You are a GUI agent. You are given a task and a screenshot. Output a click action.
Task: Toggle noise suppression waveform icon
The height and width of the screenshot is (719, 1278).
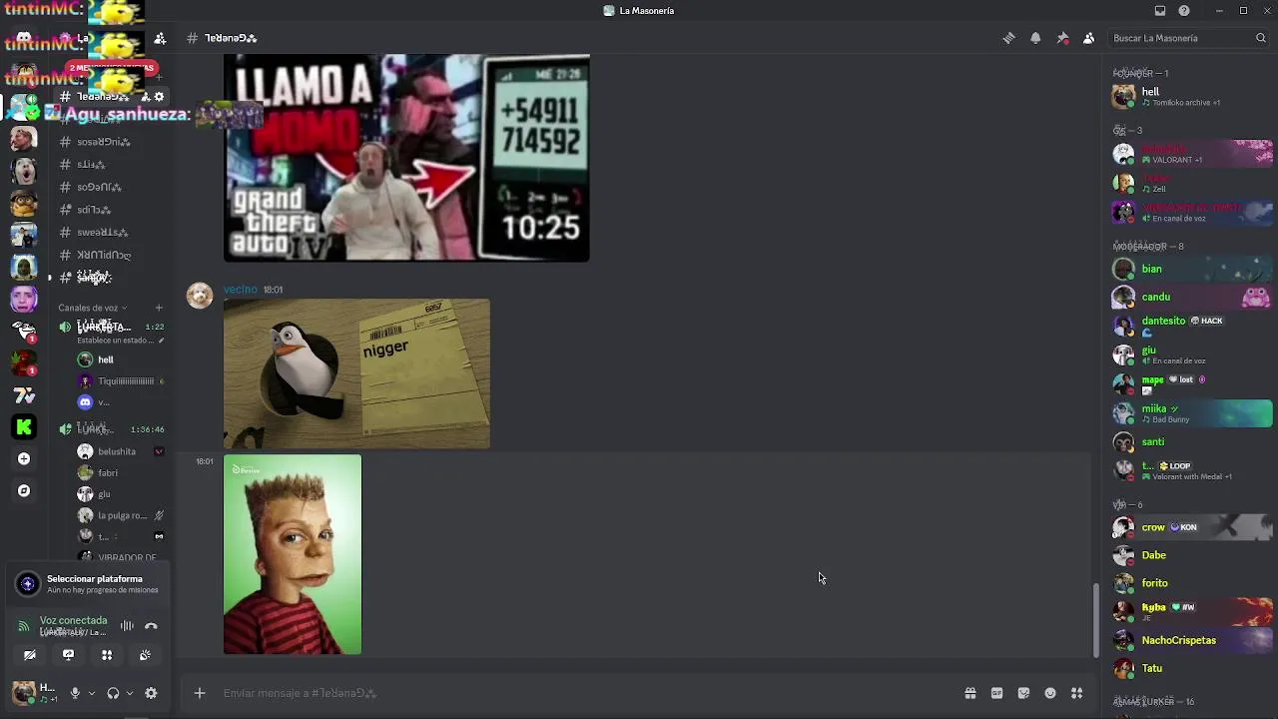(127, 626)
